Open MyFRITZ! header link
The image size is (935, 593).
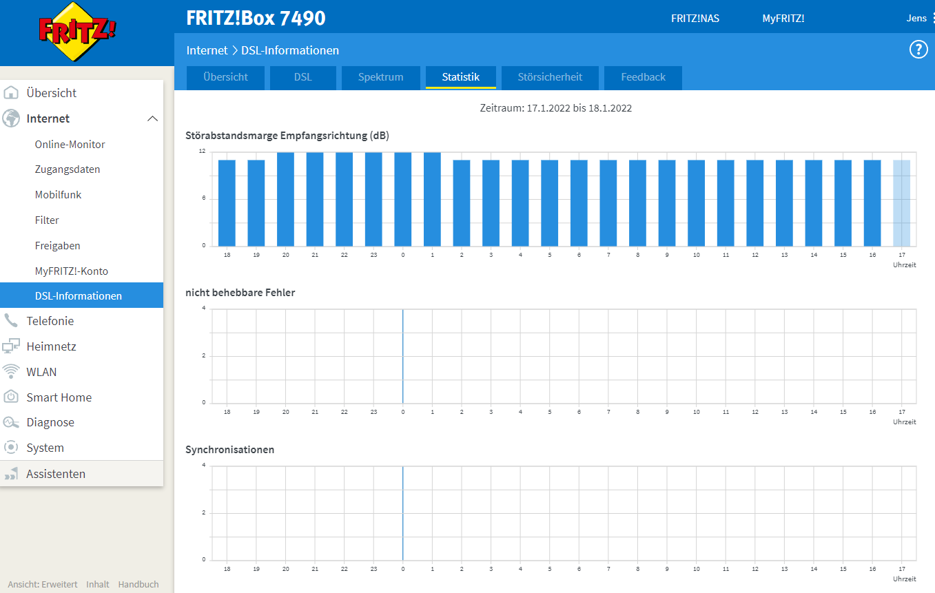coord(783,19)
